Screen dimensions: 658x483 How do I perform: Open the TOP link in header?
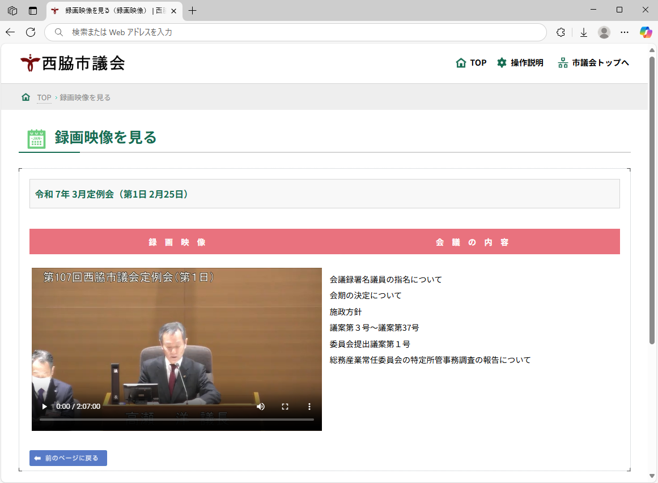click(x=471, y=63)
